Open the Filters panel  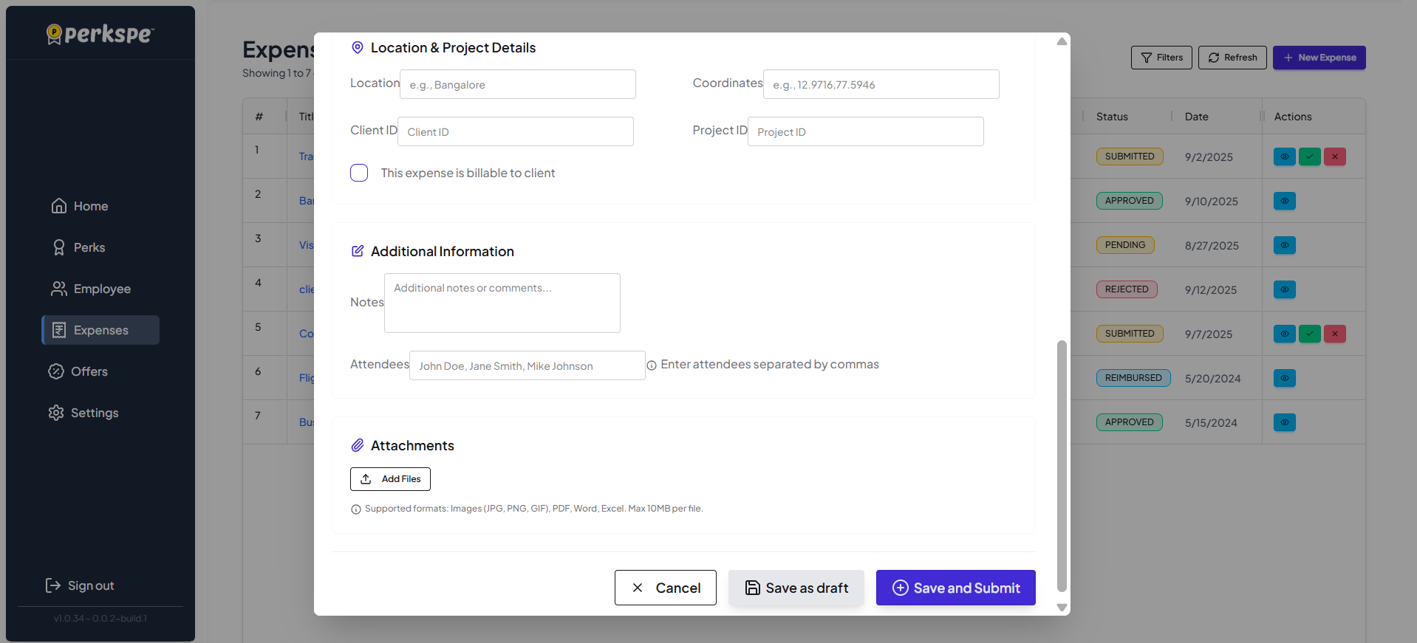(x=1161, y=58)
